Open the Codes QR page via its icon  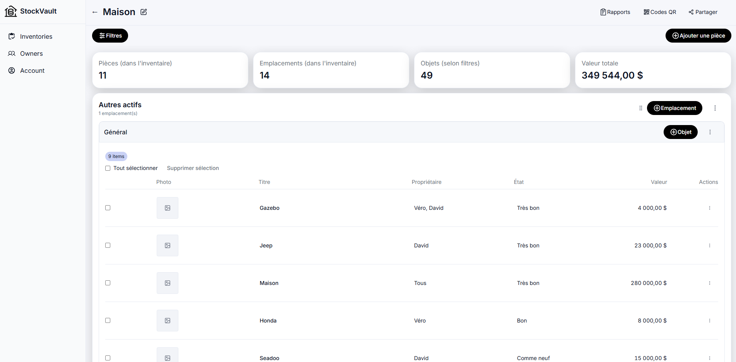coord(645,12)
